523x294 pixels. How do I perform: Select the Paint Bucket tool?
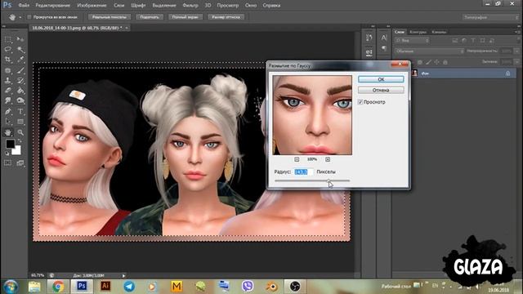coord(20,91)
